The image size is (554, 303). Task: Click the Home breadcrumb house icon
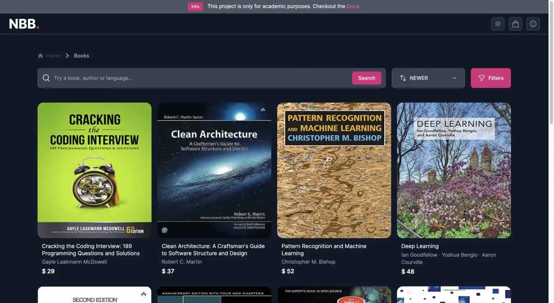pos(40,55)
